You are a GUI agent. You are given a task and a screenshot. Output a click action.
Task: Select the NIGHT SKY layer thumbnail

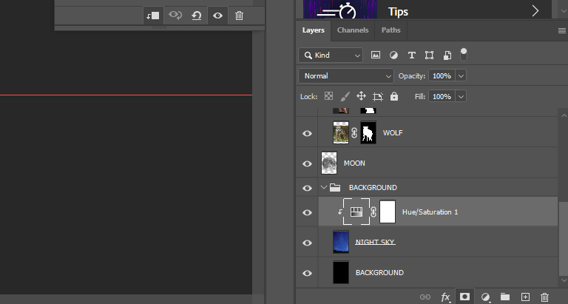(x=341, y=242)
